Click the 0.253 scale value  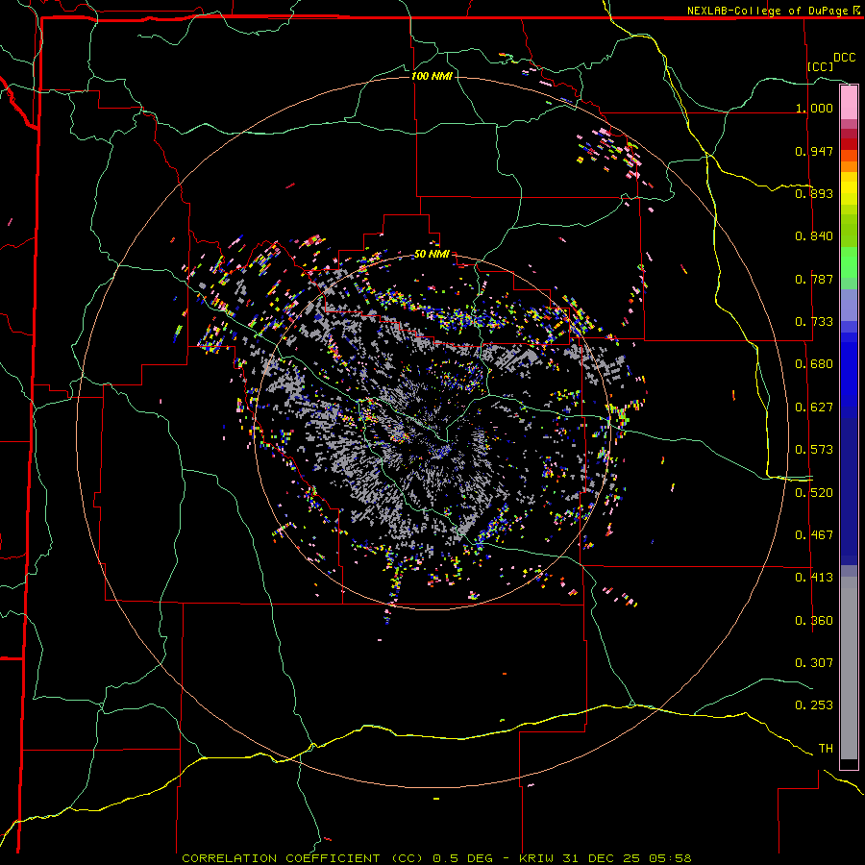(814, 705)
